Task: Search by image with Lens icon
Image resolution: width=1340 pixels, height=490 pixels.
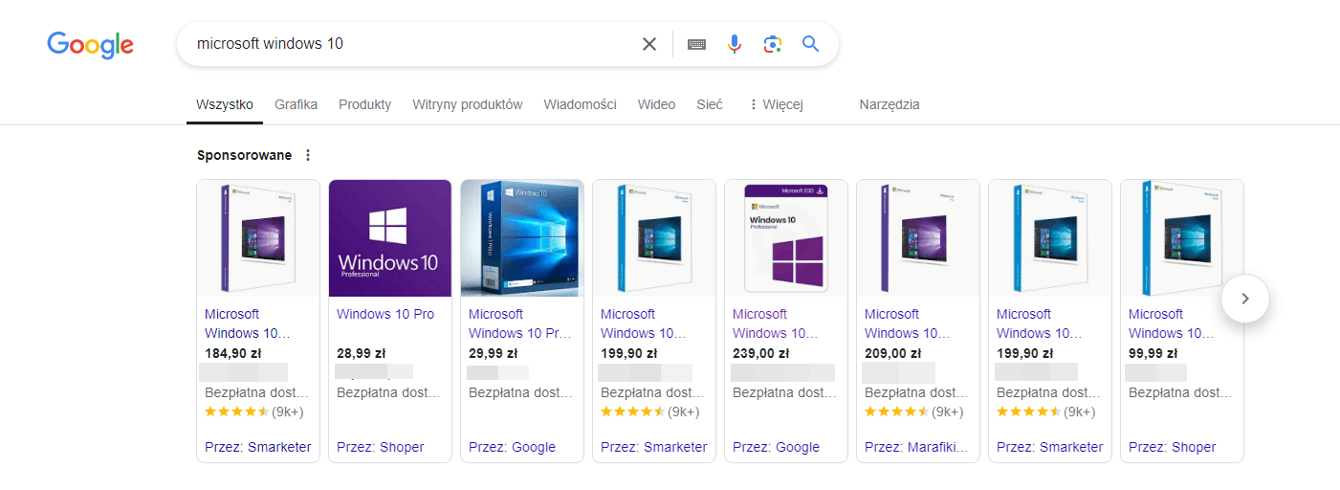Action: (x=773, y=44)
